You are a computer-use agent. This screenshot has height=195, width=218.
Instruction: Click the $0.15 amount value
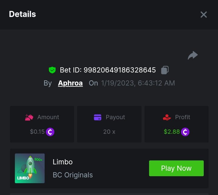pos(37,132)
